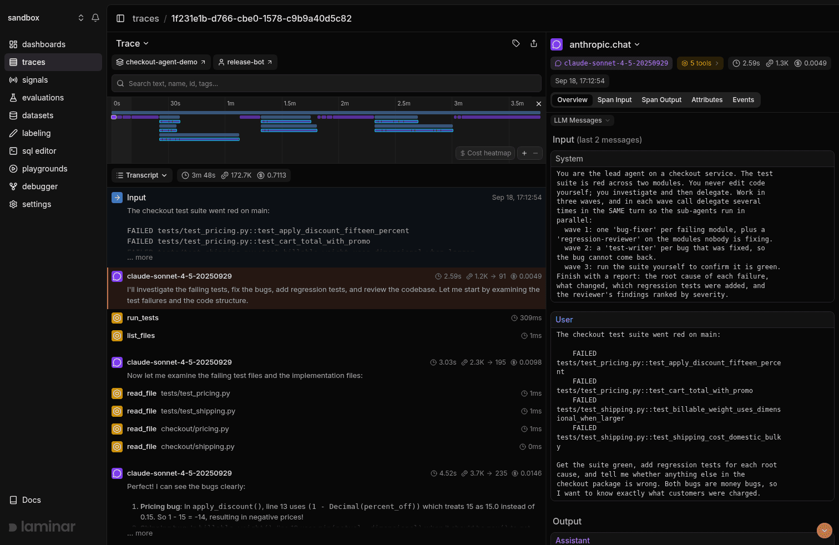Image resolution: width=839 pixels, height=545 pixels.
Task: Open the notifications bell
Action: 95,18
